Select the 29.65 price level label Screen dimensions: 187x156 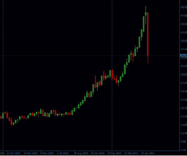click(184, 75)
